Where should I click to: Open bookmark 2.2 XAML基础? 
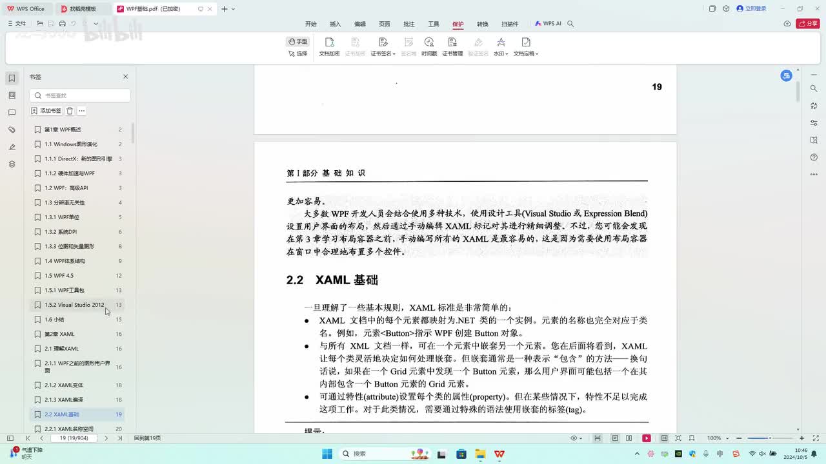pos(77,414)
